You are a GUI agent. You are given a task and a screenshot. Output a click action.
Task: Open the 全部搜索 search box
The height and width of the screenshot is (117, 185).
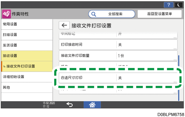[112, 14]
